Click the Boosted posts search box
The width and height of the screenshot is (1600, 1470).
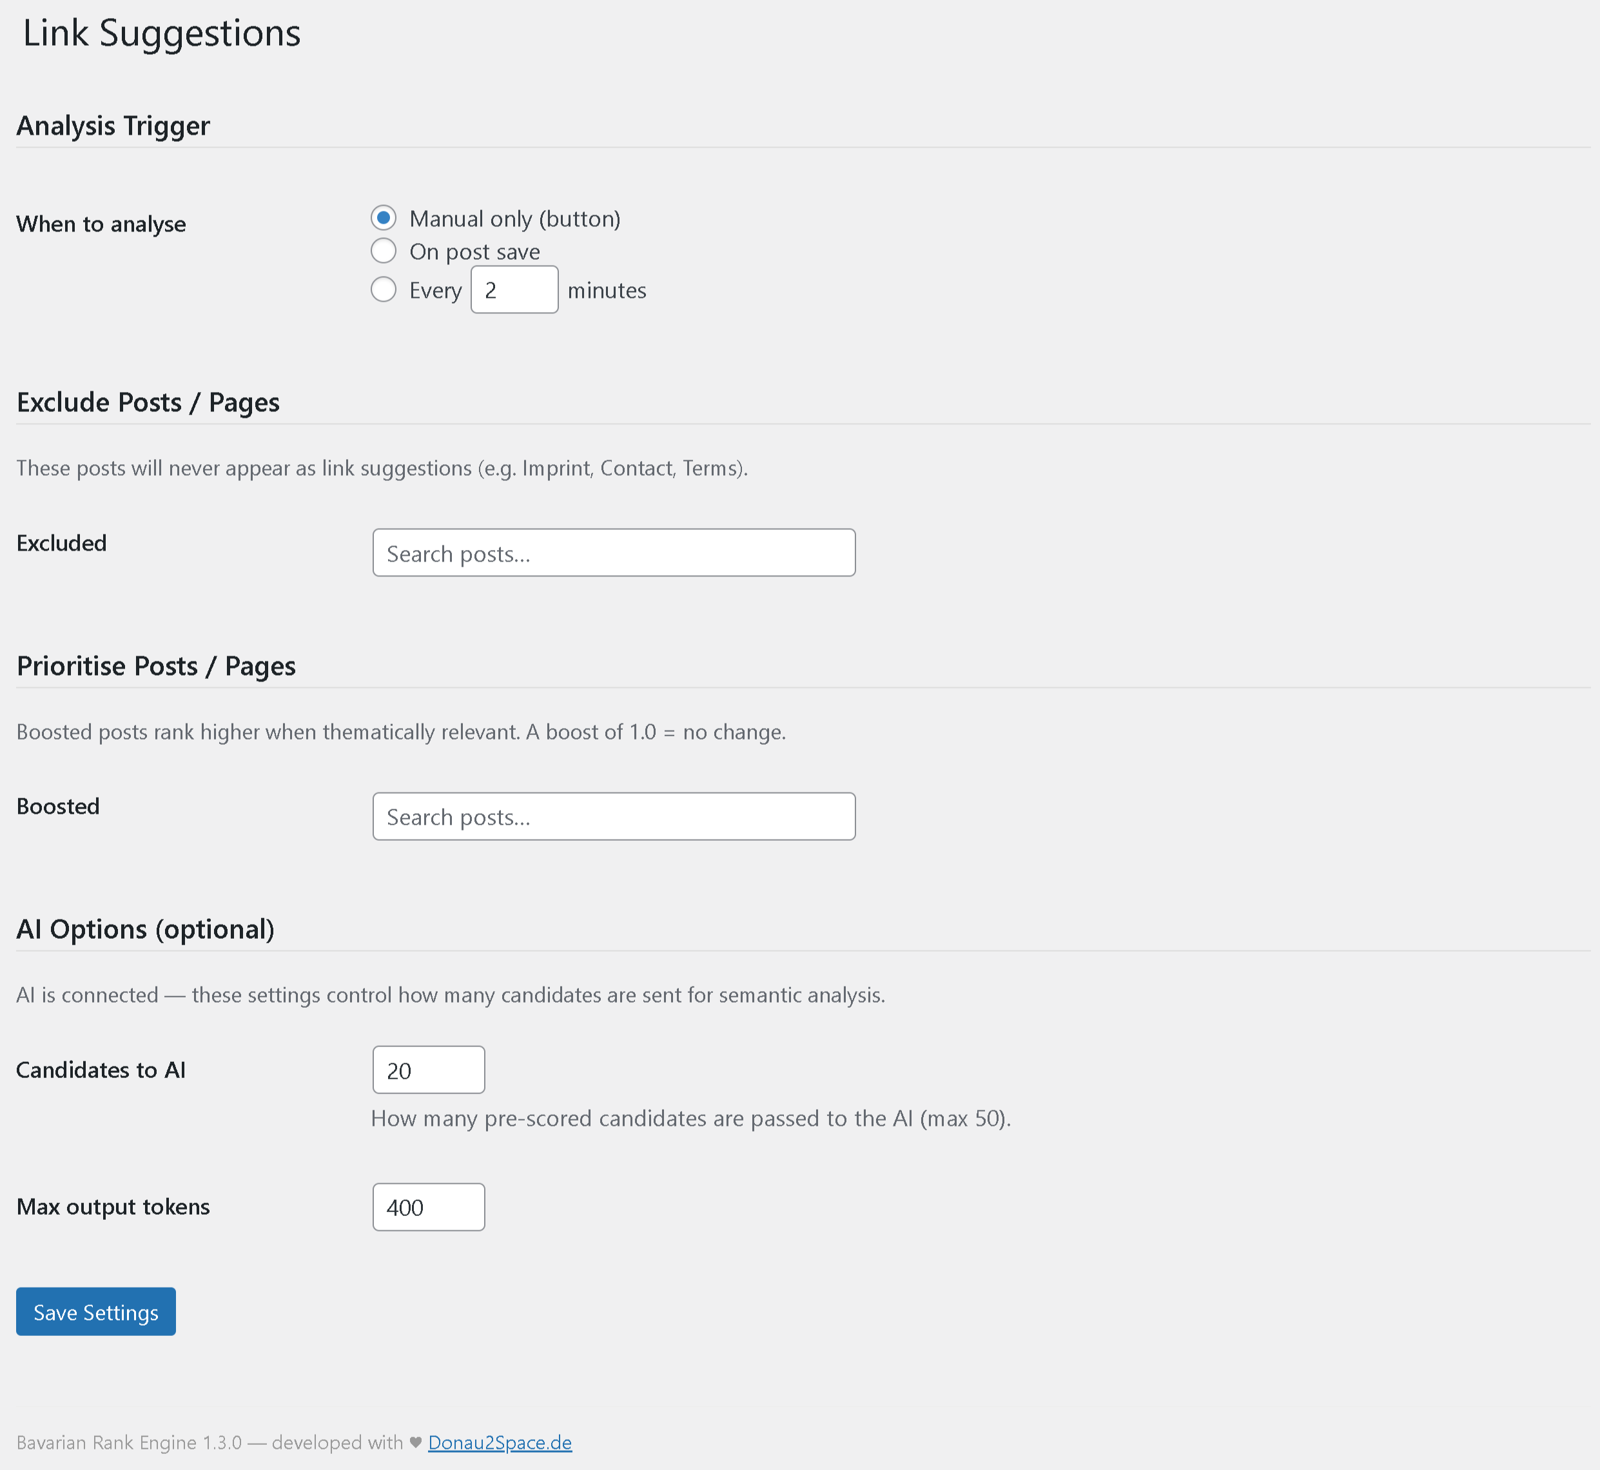[613, 816]
